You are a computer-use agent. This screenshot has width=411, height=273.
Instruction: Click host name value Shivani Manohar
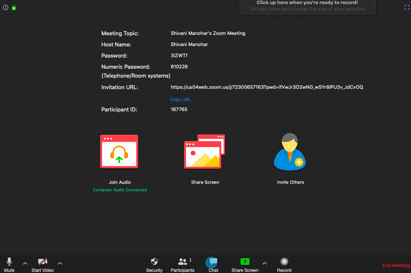pyautogui.click(x=189, y=44)
